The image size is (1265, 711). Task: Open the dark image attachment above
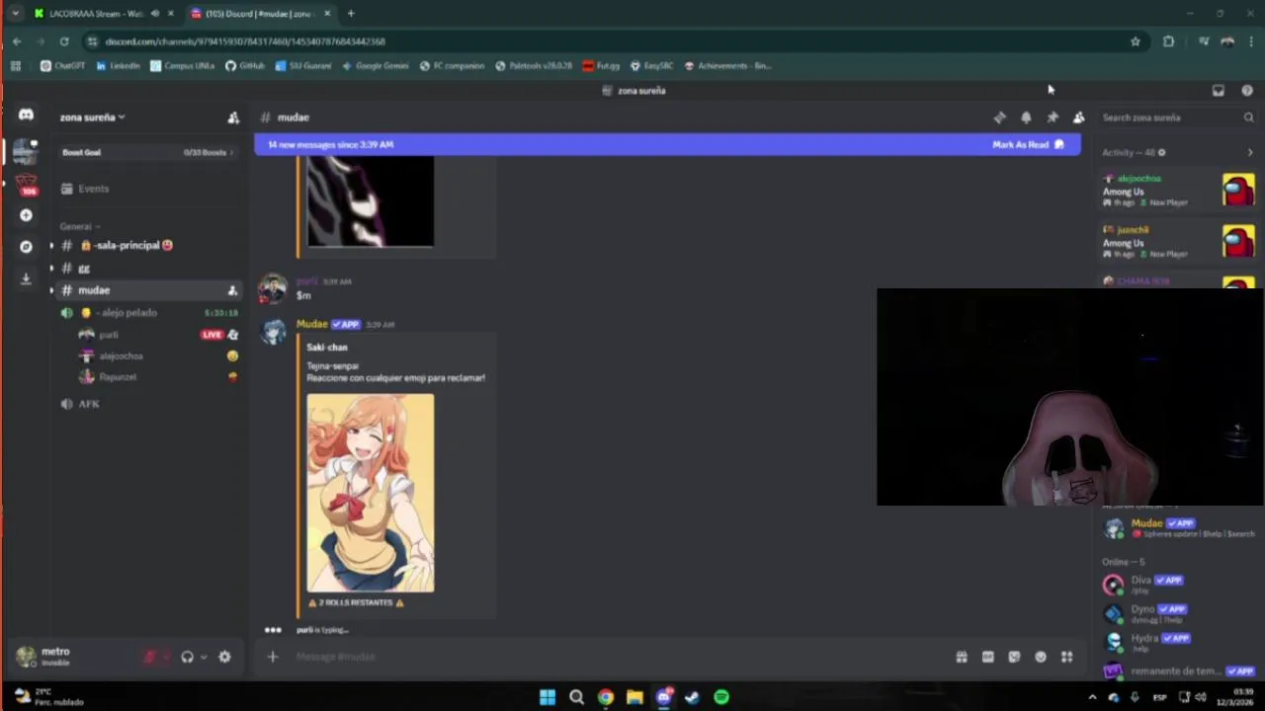[370, 201]
